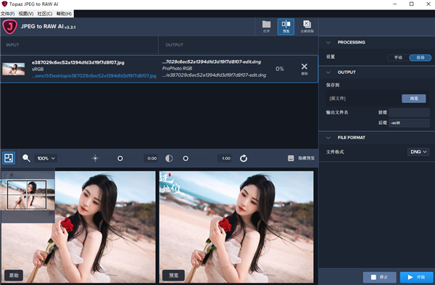
Task: Remove the listed jpg with the X
Action: (x=304, y=69)
